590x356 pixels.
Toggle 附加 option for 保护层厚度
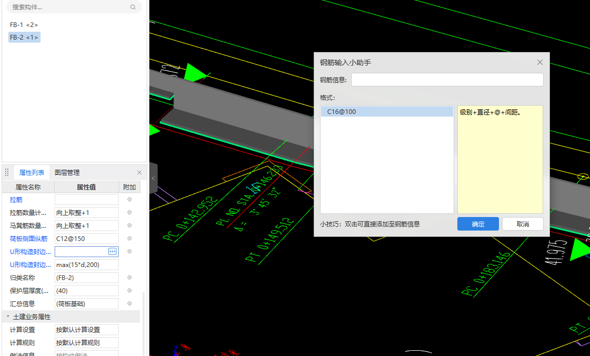(130, 290)
